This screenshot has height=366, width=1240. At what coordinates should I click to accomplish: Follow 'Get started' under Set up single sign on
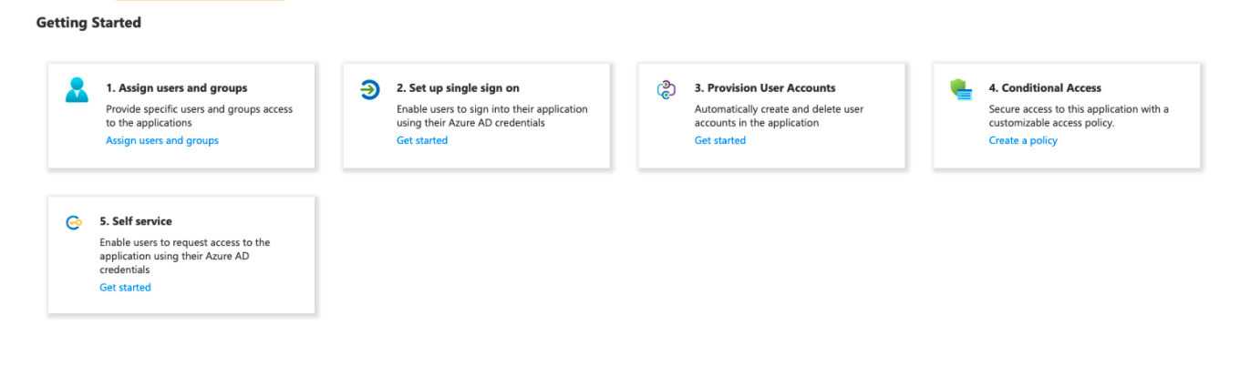(x=422, y=140)
